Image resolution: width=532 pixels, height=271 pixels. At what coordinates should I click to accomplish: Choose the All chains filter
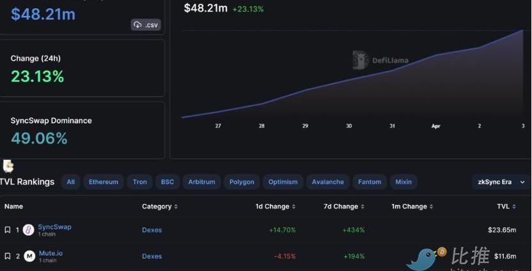(70, 182)
